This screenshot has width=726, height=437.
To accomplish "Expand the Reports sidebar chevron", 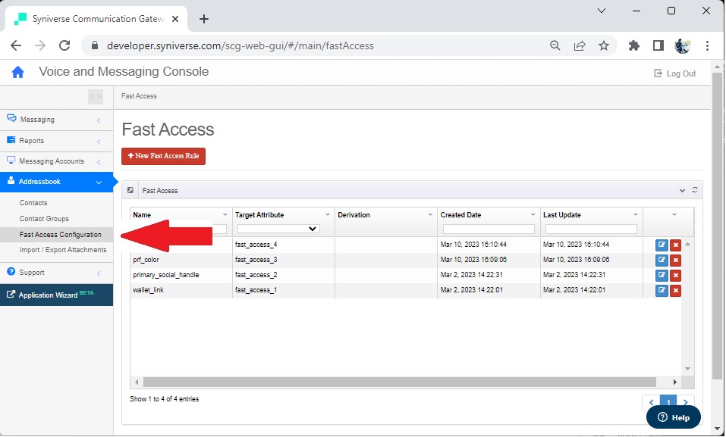I will tap(99, 142).
